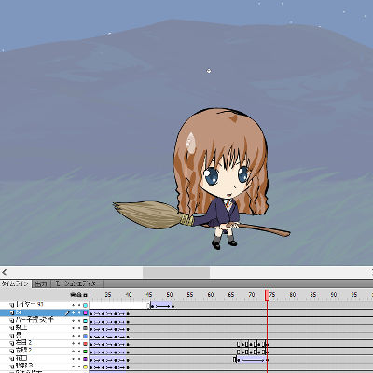The width and height of the screenshot is (373, 373).
Task: Click the stage scroll-left arrow
Action: pyautogui.click(x=4, y=272)
